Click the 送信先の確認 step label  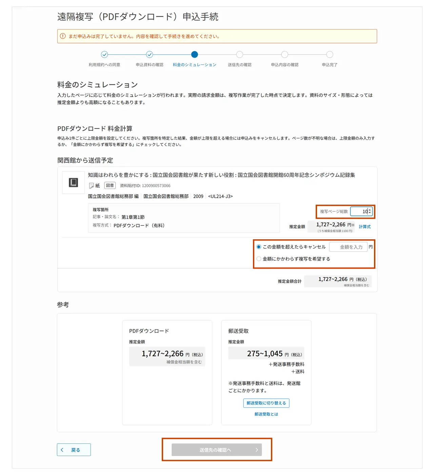coord(240,65)
